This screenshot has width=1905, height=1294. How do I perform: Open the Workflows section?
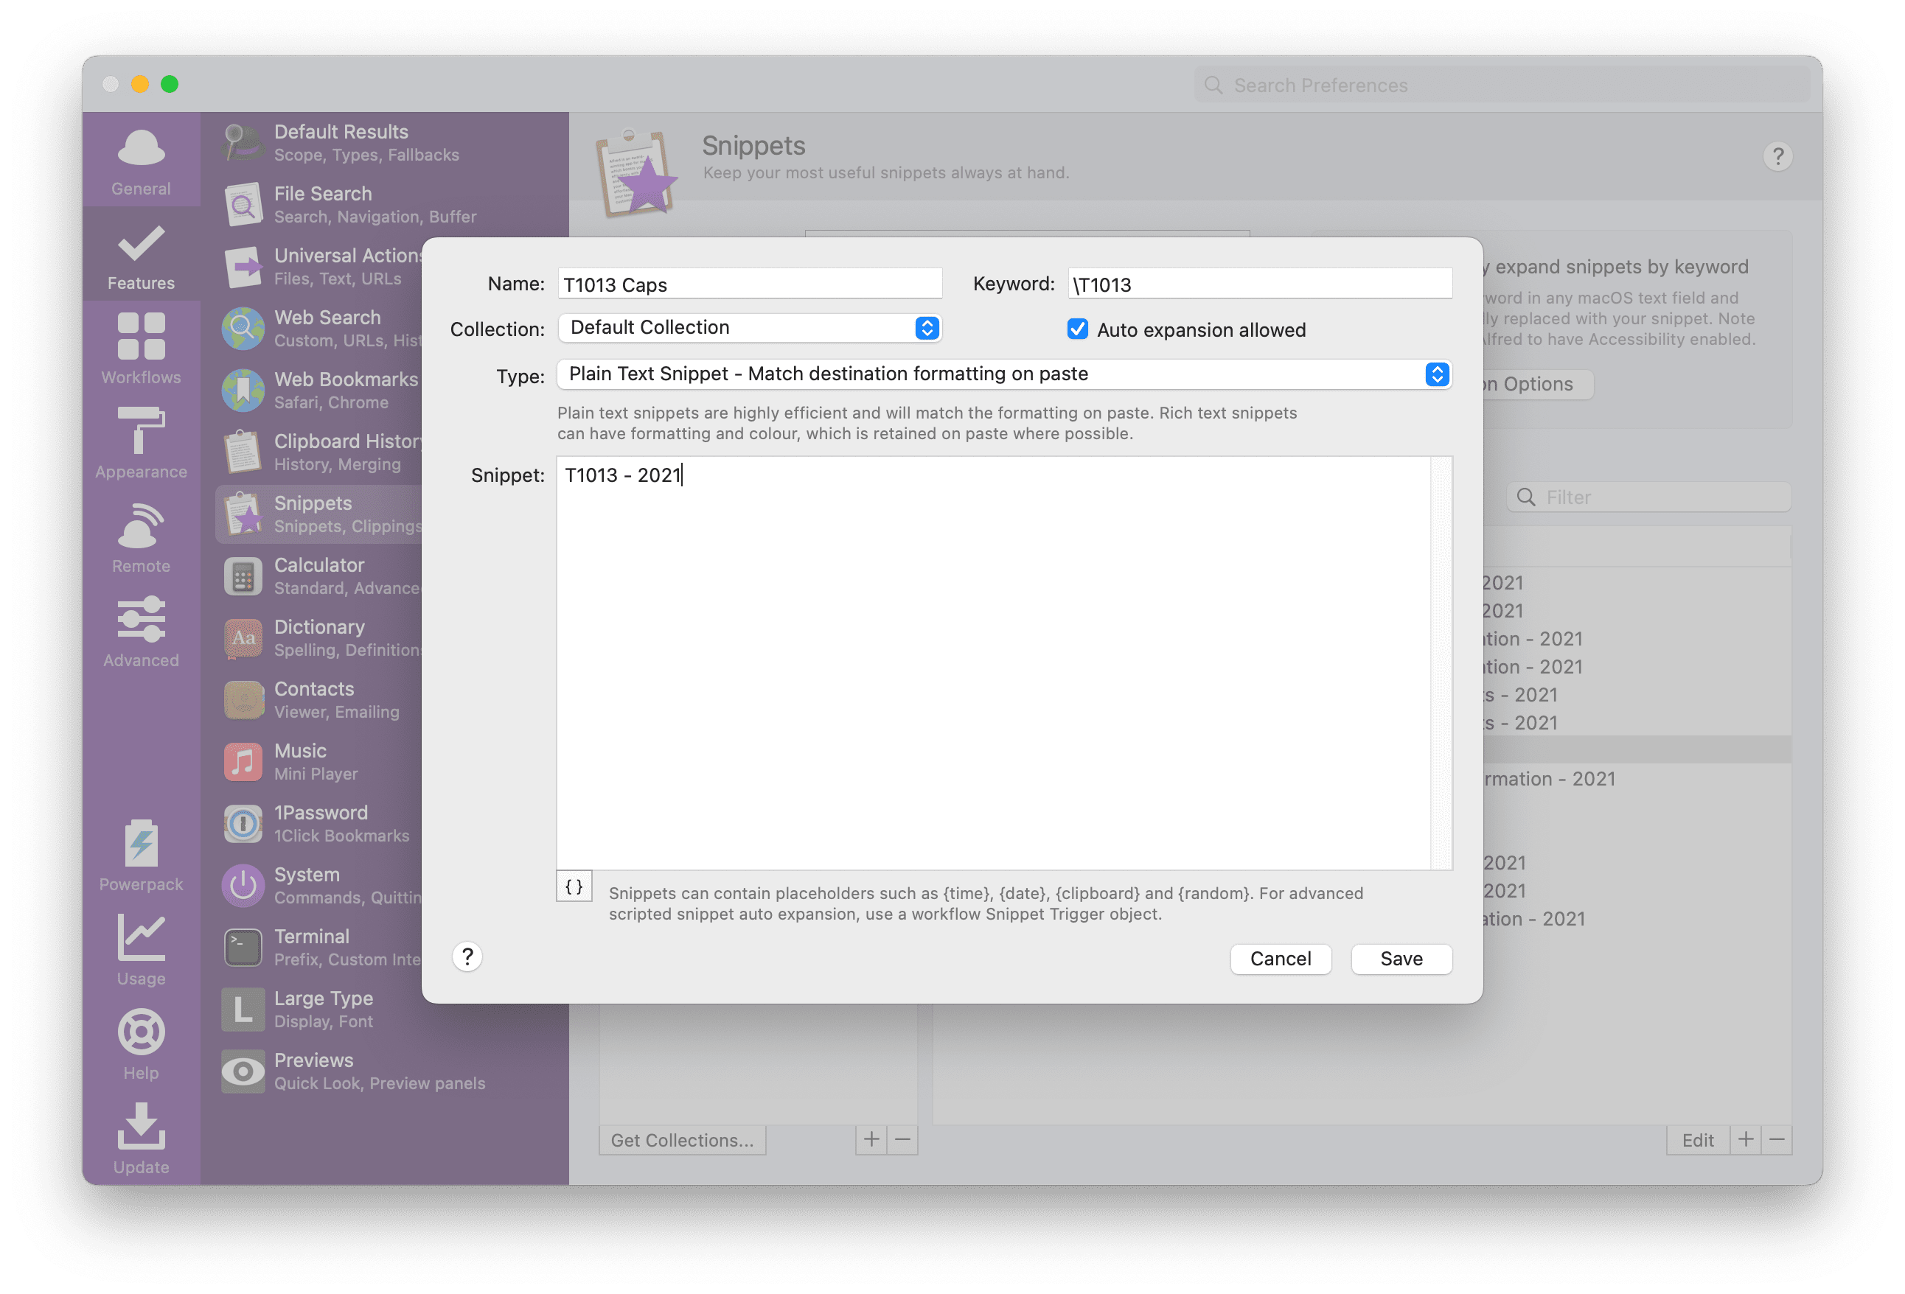[x=141, y=349]
